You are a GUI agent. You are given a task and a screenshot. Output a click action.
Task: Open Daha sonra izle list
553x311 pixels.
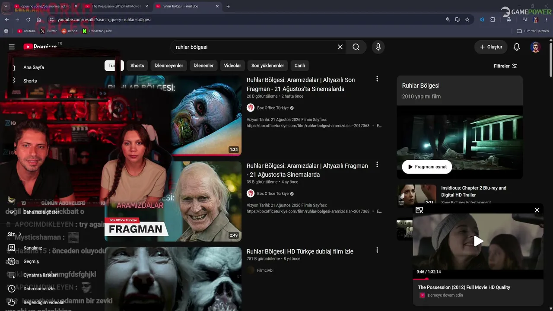tap(39, 289)
